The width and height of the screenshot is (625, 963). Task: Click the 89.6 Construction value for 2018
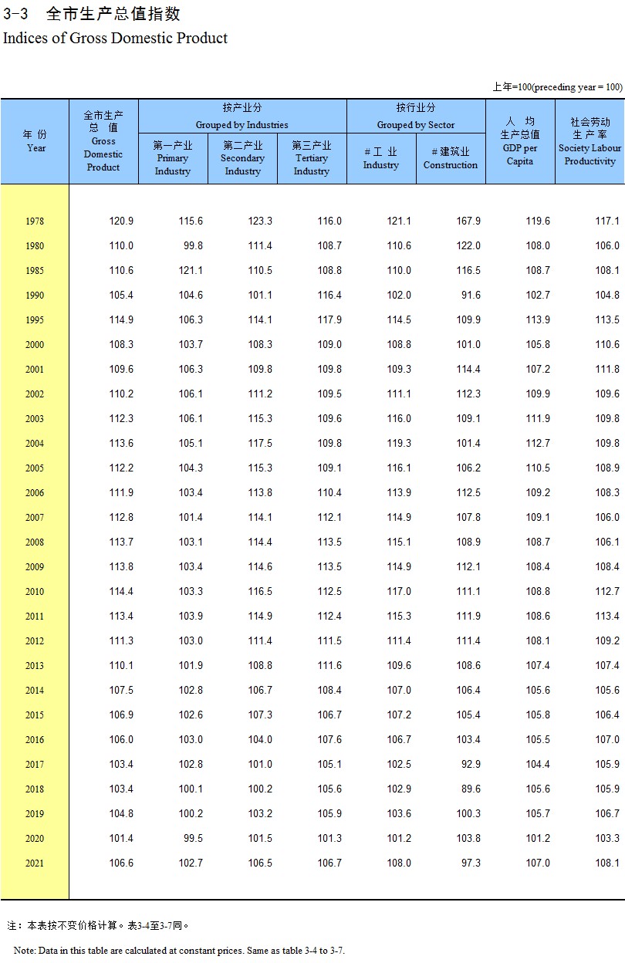[470, 789]
